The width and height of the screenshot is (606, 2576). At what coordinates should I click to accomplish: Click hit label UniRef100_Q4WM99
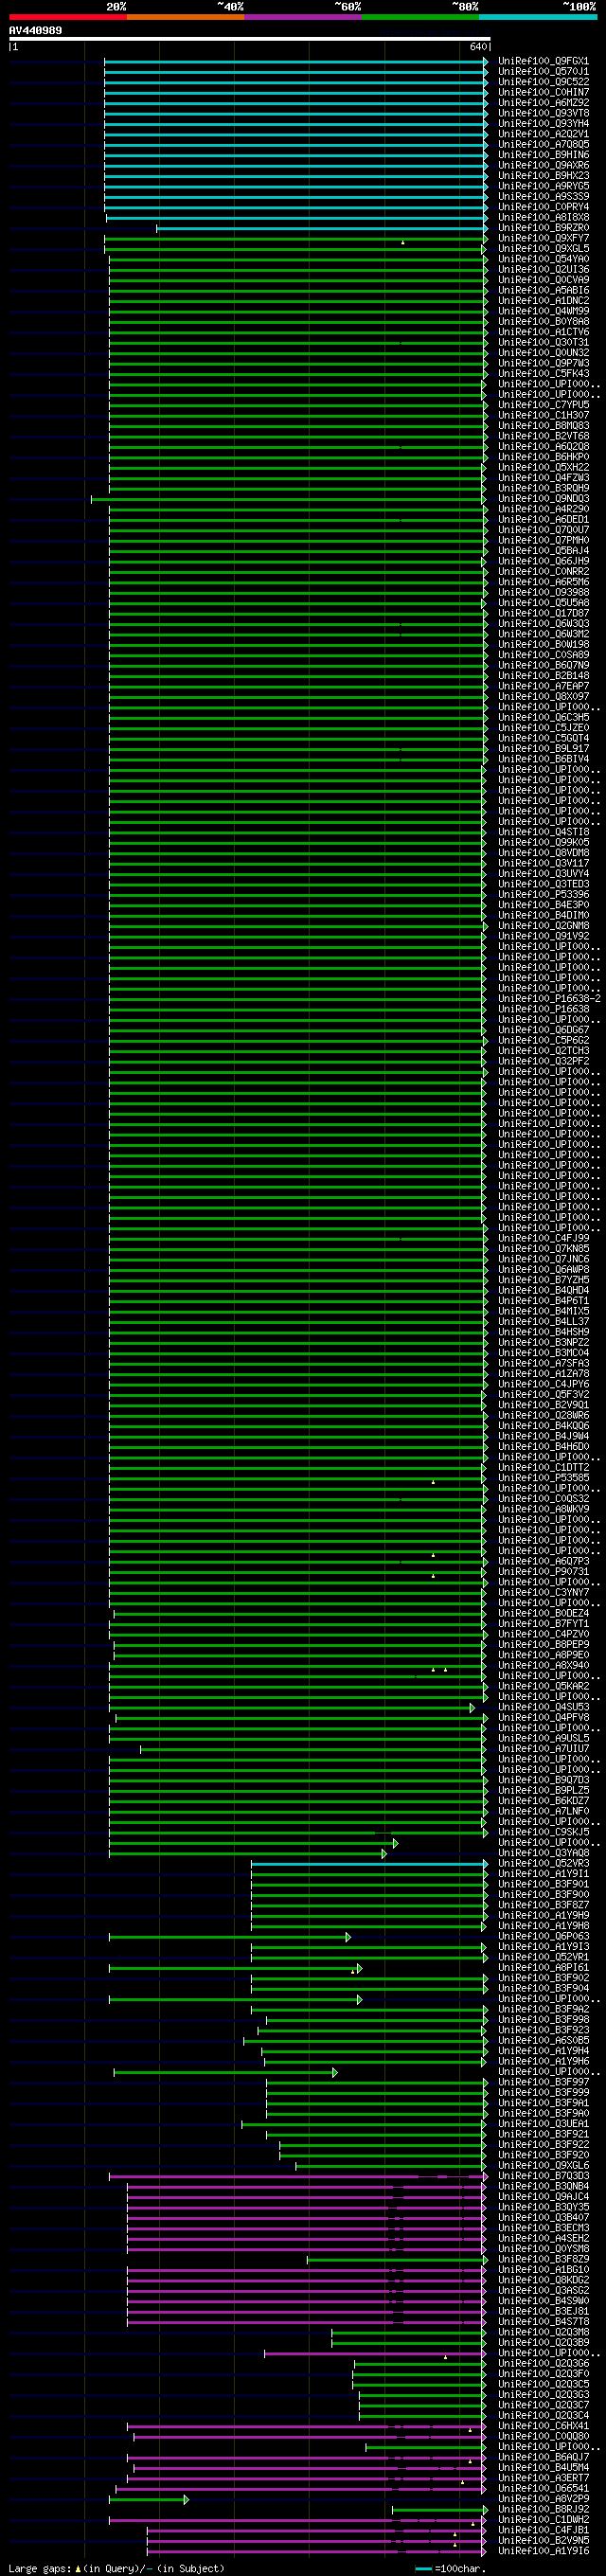[x=544, y=311]
